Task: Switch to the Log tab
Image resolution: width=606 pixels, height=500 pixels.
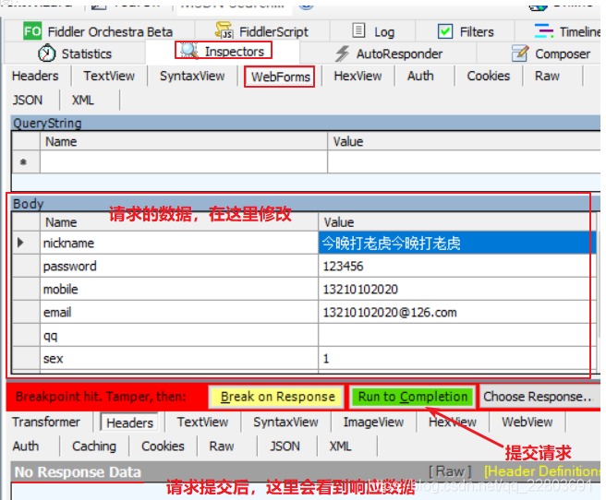Action: click(x=373, y=31)
